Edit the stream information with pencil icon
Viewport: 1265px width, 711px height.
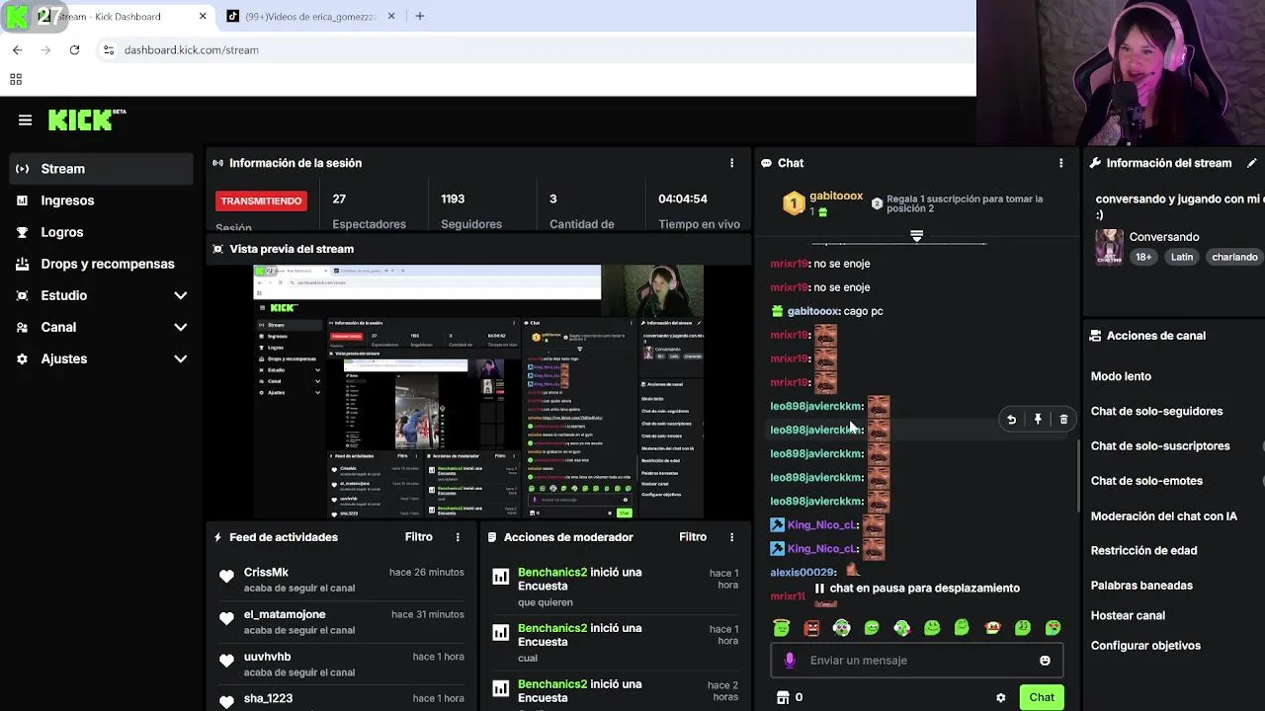[x=1252, y=163]
